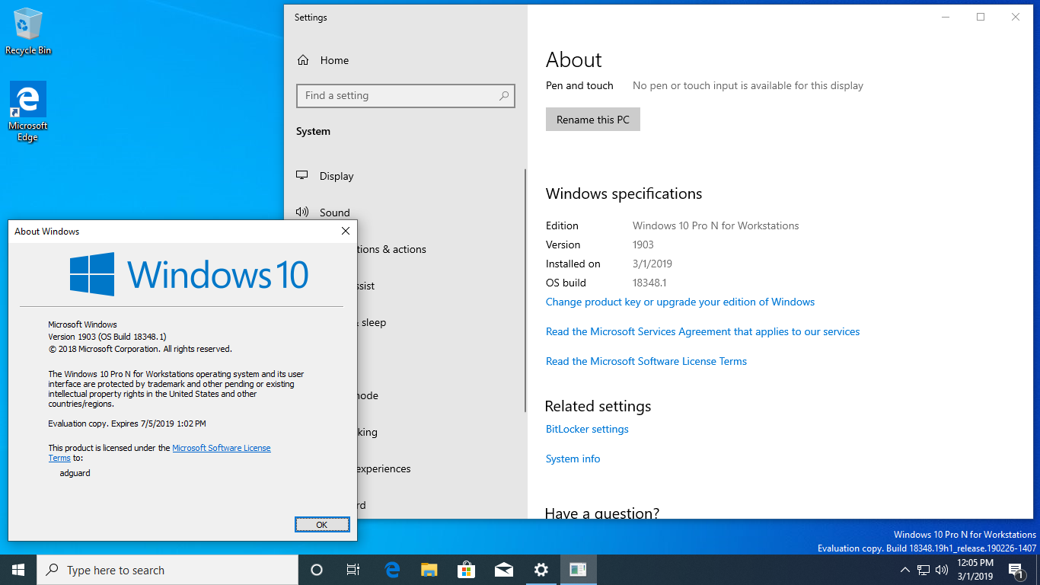Open the Mail app from the taskbar
This screenshot has width=1040, height=585.
pyautogui.click(x=503, y=570)
